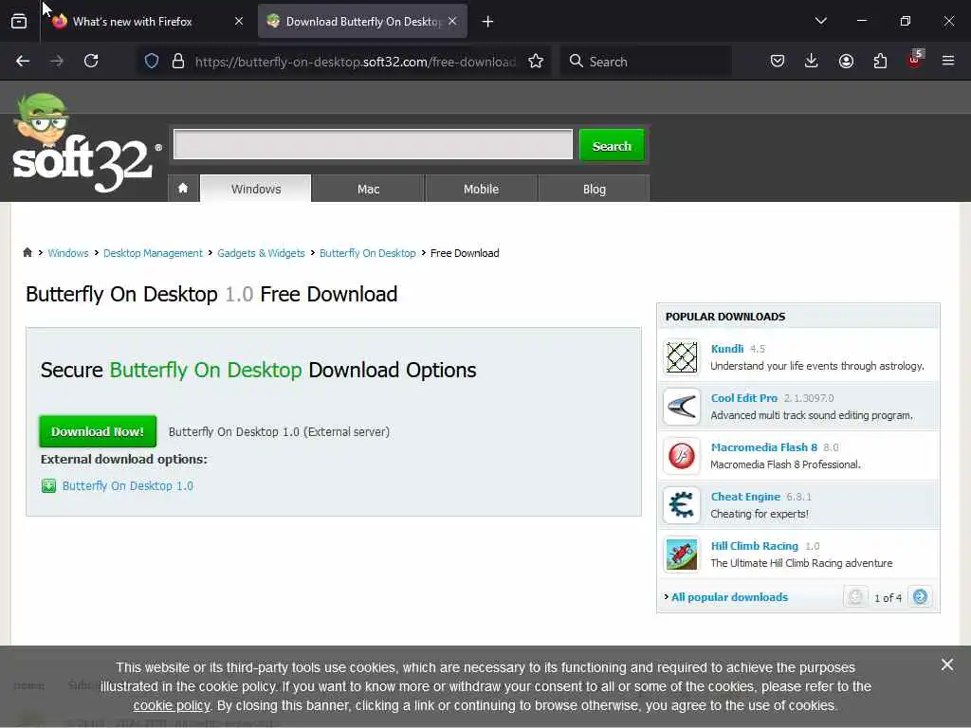Click the green external download arrow icon
The width and height of the screenshot is (971, 728).
[49, 486]
